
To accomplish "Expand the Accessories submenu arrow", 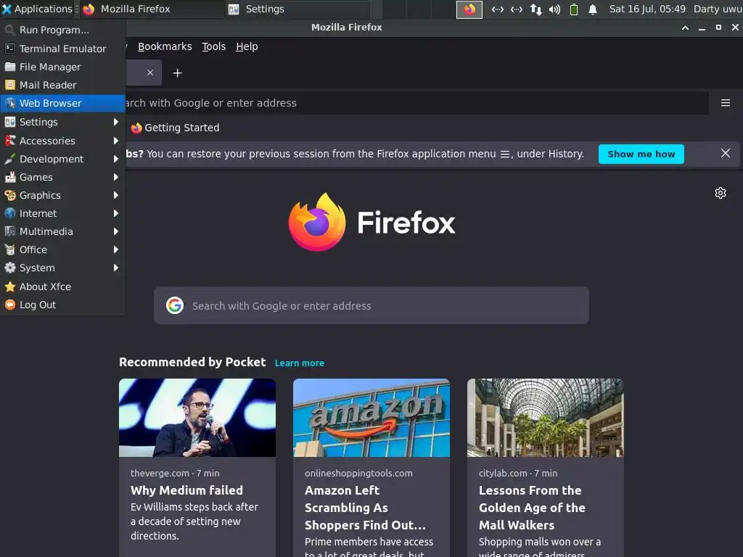I will click(115, 141).
